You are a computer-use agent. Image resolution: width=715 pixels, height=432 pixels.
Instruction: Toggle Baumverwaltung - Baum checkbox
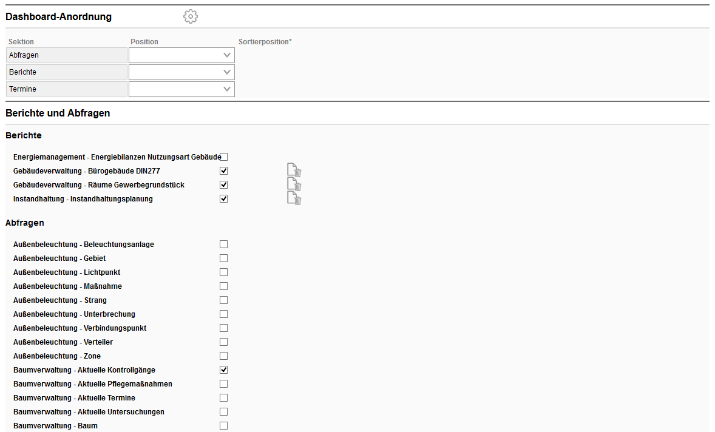point(224,426)
